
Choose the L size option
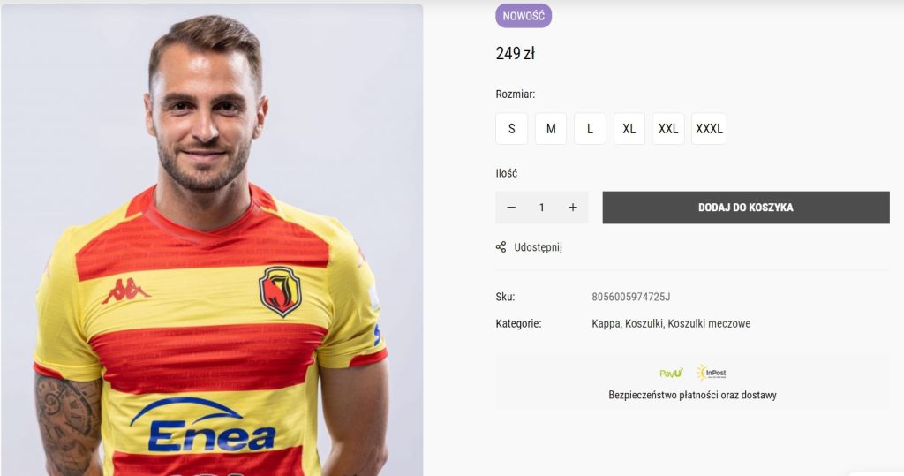click(x=590, y=129)
